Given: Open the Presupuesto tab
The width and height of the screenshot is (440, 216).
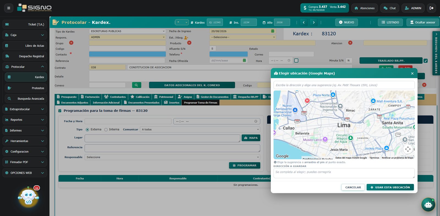Looking at the screenshot, I should pos(67,97).
